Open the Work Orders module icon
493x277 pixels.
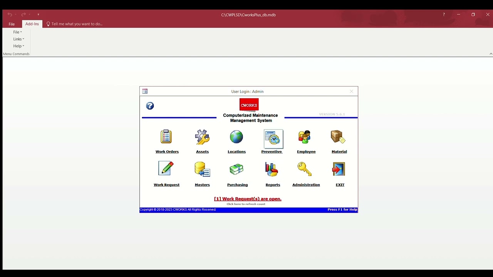pyautogui.click(x=166, y=137)
